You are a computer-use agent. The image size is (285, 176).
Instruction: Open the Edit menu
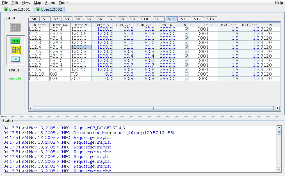15,3
